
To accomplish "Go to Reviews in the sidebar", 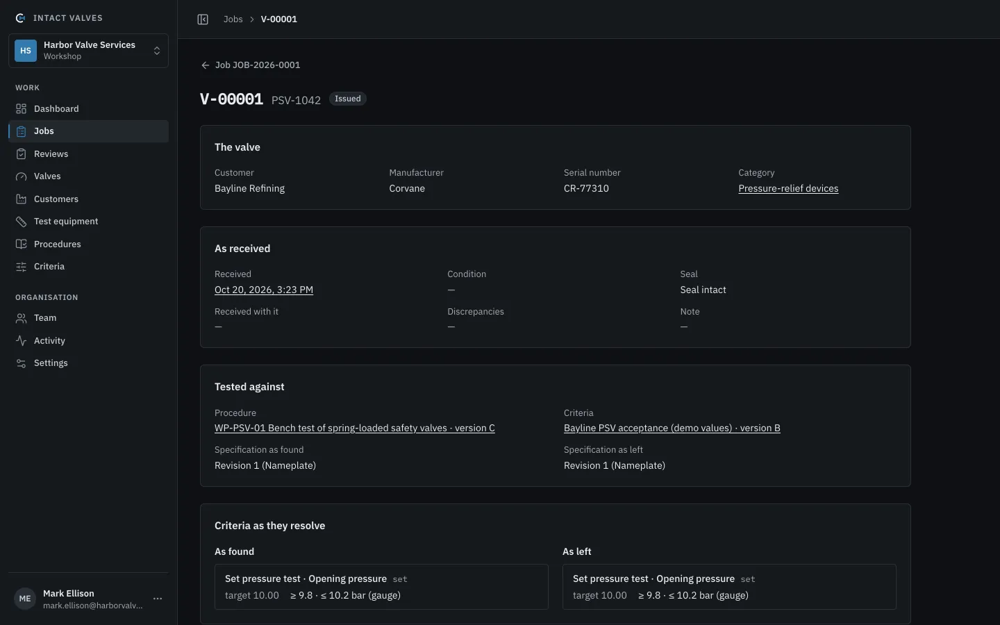I will tap(88, 154).
